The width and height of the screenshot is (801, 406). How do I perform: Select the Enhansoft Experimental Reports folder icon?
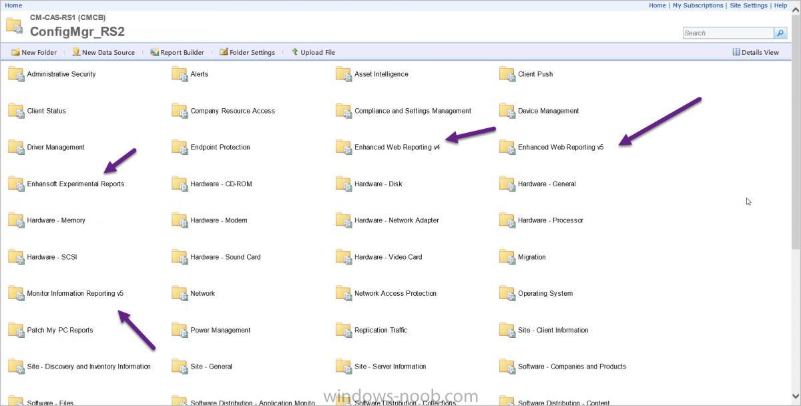click(x=16, y=184)
